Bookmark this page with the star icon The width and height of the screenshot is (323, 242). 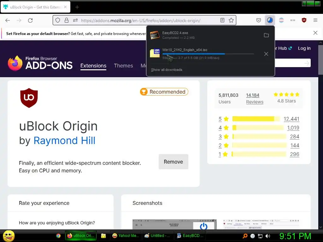click(x=231, y=20)
